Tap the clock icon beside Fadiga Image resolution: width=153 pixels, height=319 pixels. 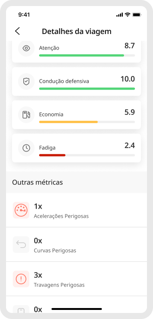[x=26, y=148]
